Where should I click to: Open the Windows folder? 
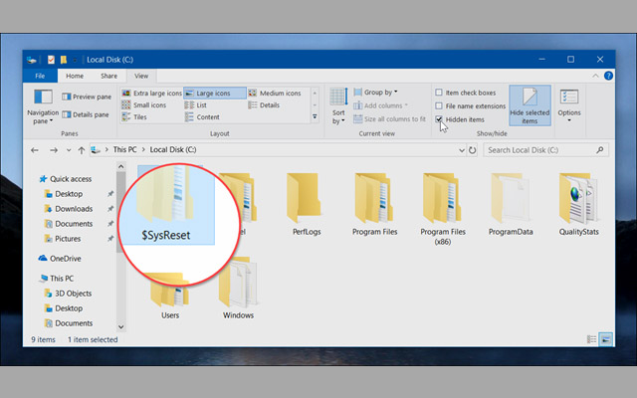[238, 292]
